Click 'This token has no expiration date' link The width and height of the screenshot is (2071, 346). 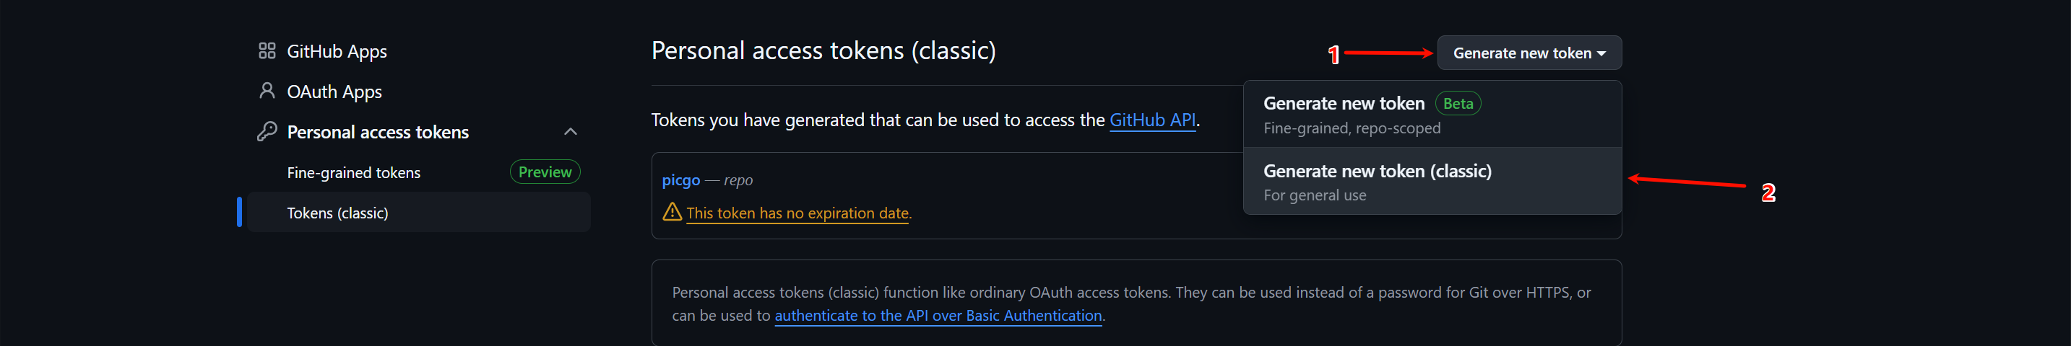coord(797,213)
